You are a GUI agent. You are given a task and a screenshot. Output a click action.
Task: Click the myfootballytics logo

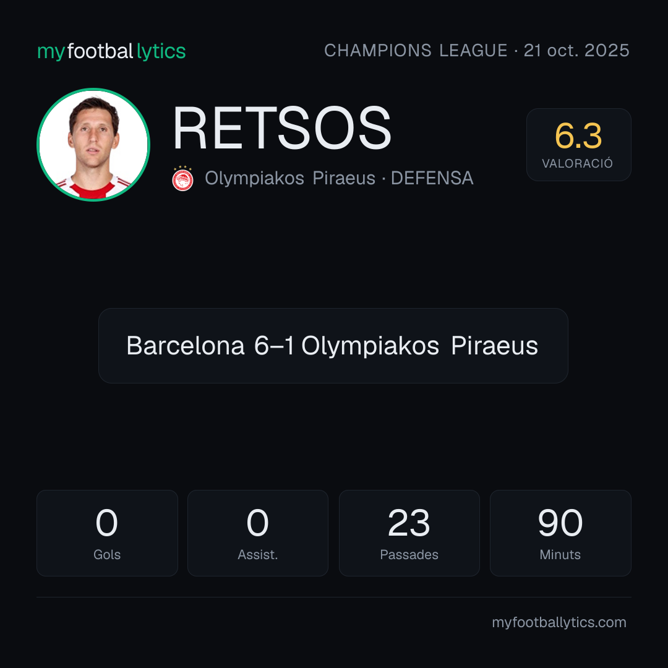point(111,51)
